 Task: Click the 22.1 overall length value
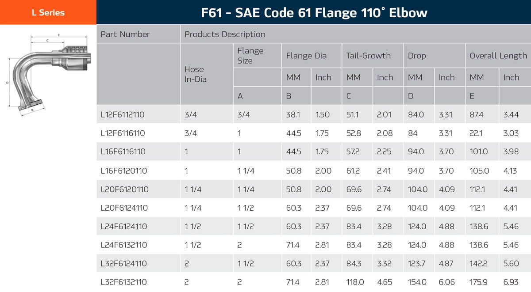(x=476, y=133)
